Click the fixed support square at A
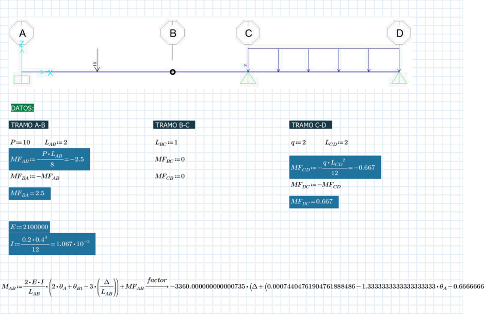484x314 pixels. point(22,79)
